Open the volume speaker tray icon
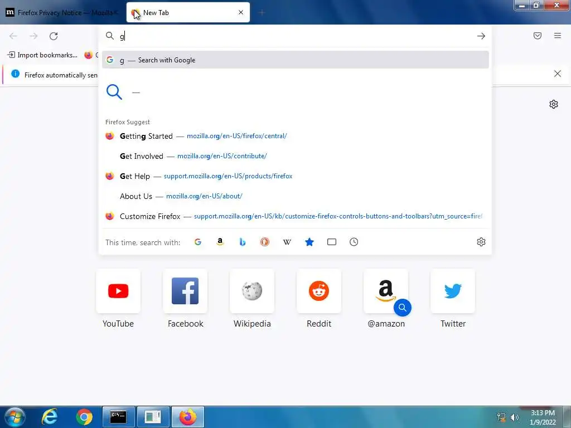 pos(515,417)
